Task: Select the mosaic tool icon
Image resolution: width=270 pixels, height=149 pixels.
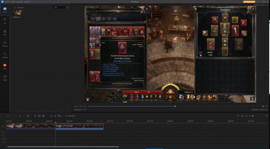Action: tap(39, 116)
